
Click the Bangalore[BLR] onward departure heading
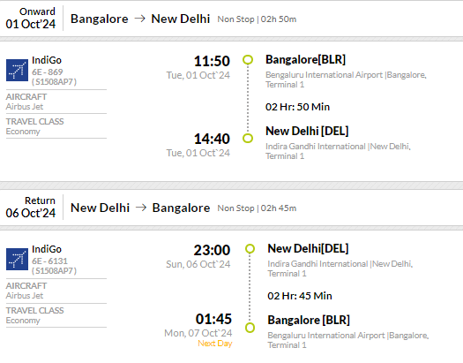coord(306,59)
